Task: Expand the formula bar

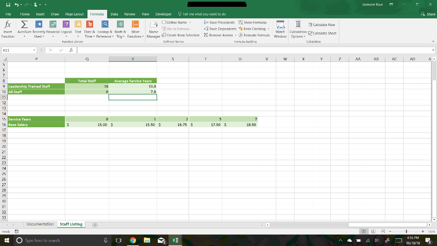Action: tap(433, 50)
